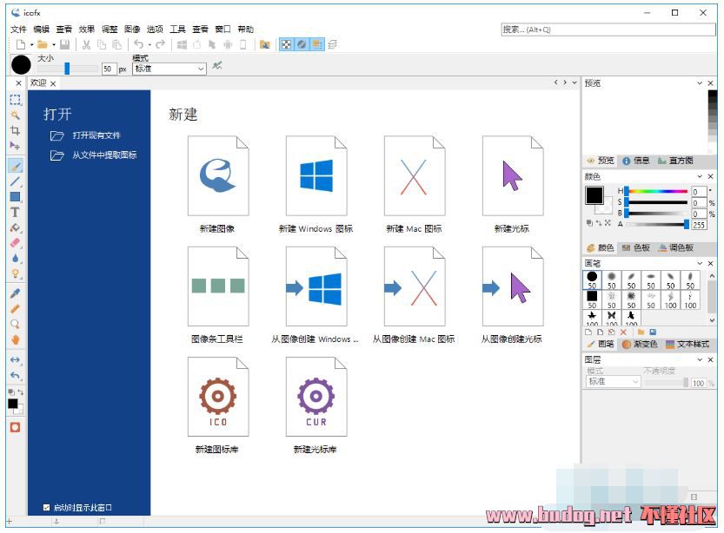724x533 pixels.
Task: Click the brush 大小 size slider
Action: 68,69
